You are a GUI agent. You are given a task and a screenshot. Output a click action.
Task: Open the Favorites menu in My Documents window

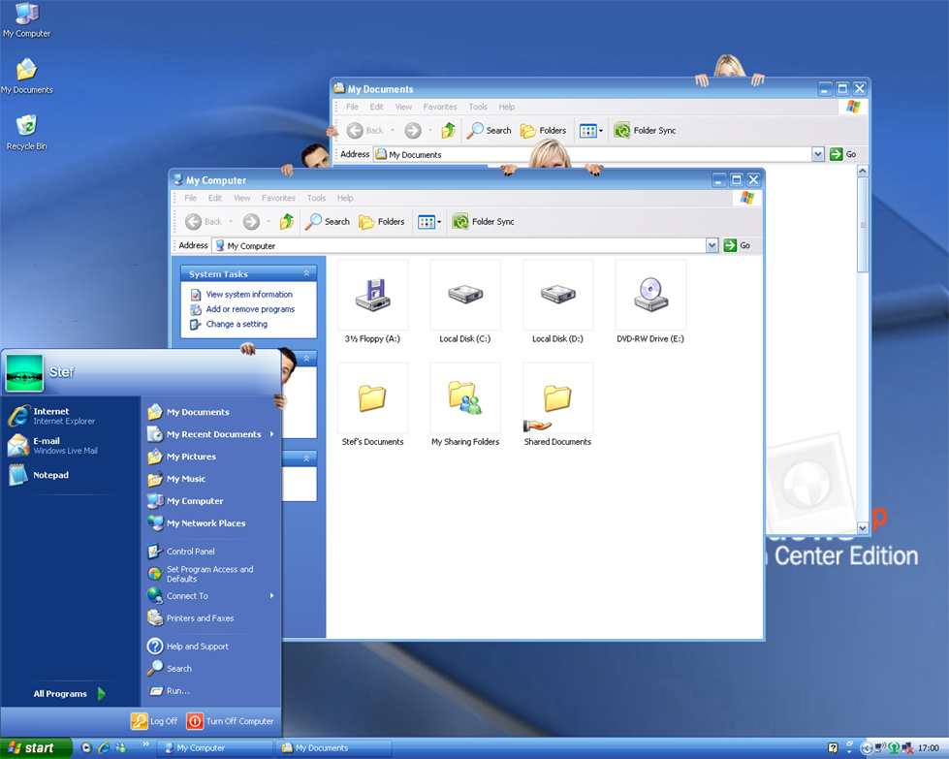tap(439, 107)
